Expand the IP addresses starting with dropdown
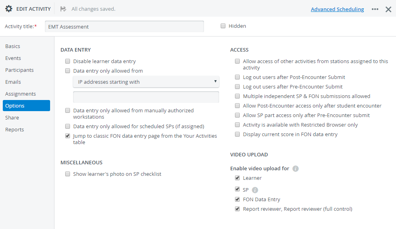This screenshot has width=396, height=229. click(146, 82)
